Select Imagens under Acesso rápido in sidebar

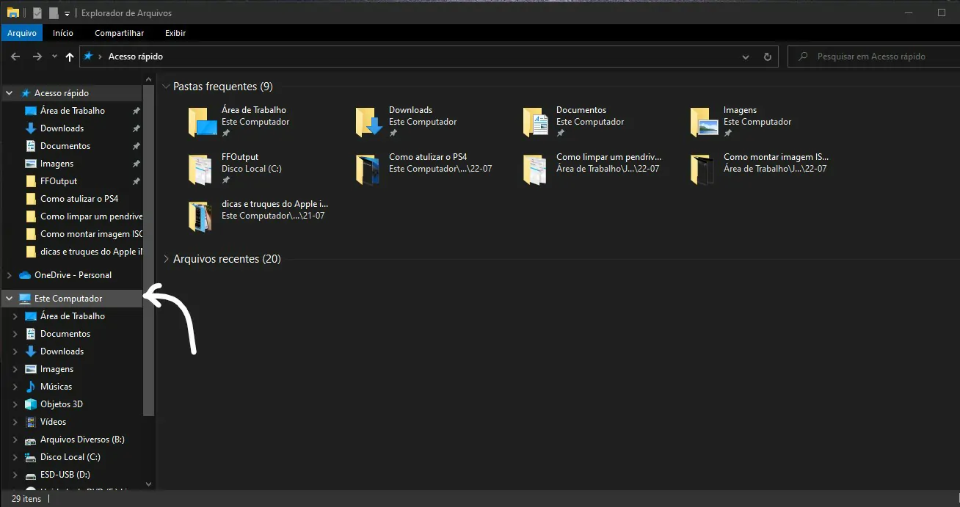tap(57, 164)
